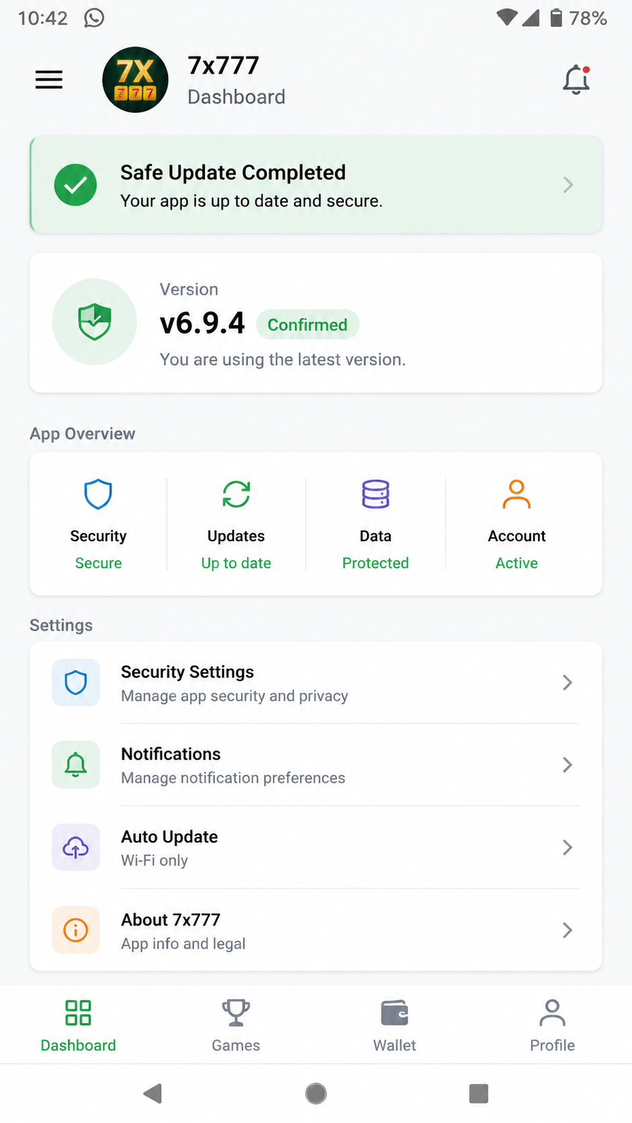
Task: Tap the Confirmed version badge
Action: click(308, 325)
